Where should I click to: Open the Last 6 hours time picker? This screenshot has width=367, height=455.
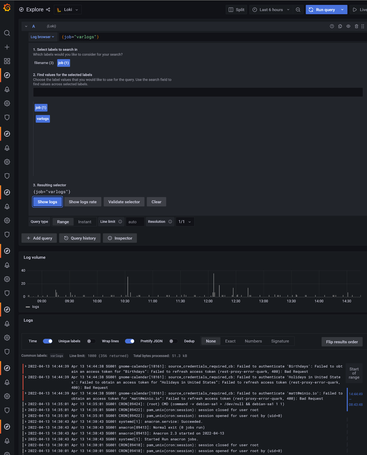[271, 10]
